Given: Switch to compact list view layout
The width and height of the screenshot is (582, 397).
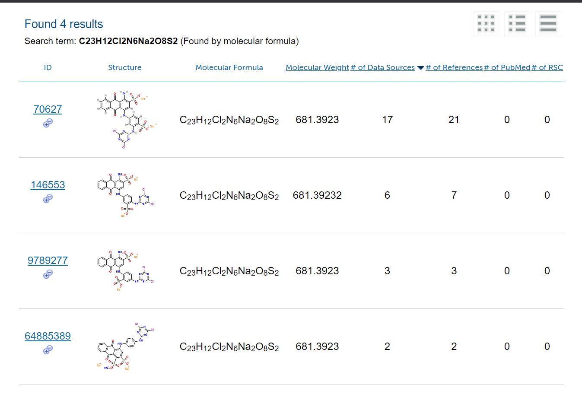Looking at the screenshot, I should pos(517,24).
